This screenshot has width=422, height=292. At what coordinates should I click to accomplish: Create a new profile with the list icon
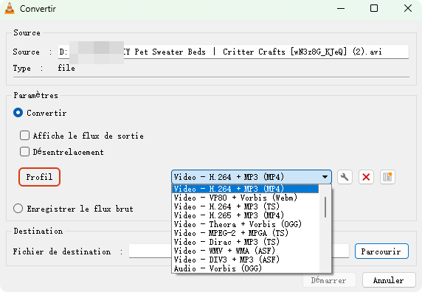(x=387, y=177)
